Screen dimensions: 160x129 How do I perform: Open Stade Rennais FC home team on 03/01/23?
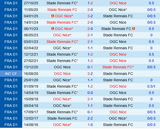[62, 42]
